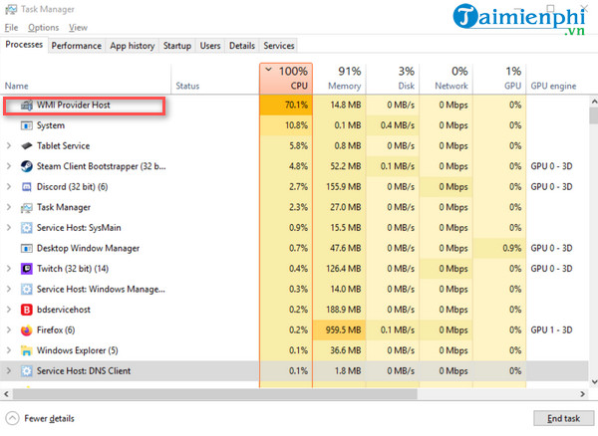Expand the Twitch (32 bit) process group
Image resolution: width=598 pixels, height=436 pixels.
coord(9,269)
